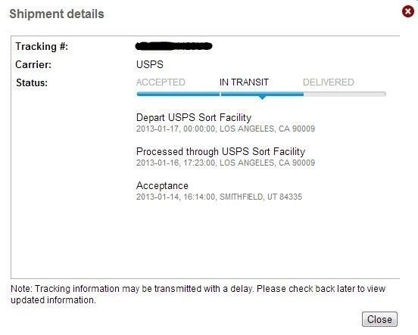The image size is (418, 335).
Task: Click the Processed through USPS Sort Facility event
Action: coord(220,151)
